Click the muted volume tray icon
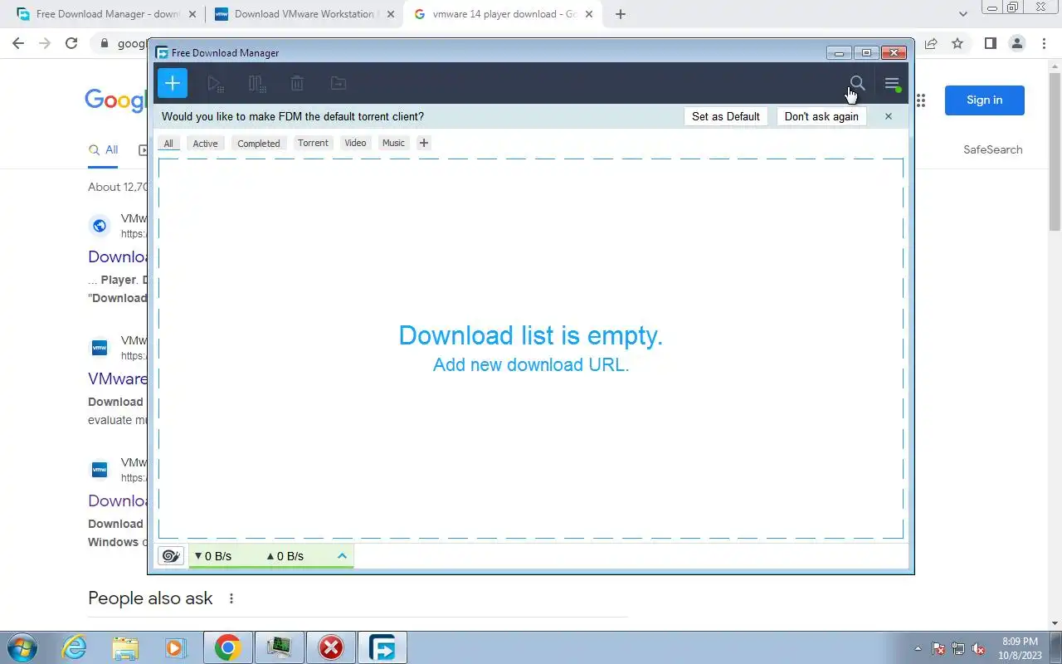This screenshot has height=664, width=1062. (x=978, y=648)
